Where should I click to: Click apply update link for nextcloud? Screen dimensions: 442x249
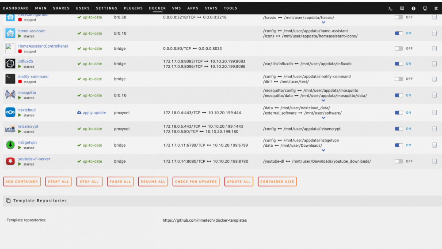[x=94, y=113]
